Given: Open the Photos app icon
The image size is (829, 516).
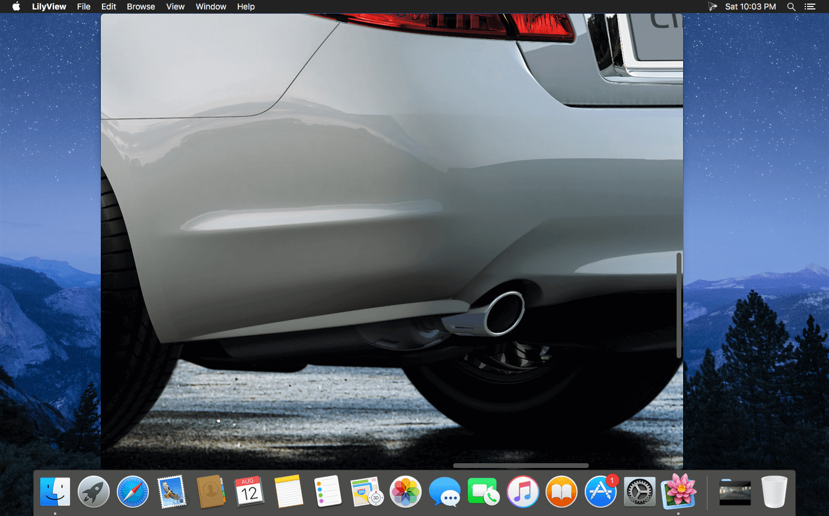Looking at the screenshot, I should (406, 492).
